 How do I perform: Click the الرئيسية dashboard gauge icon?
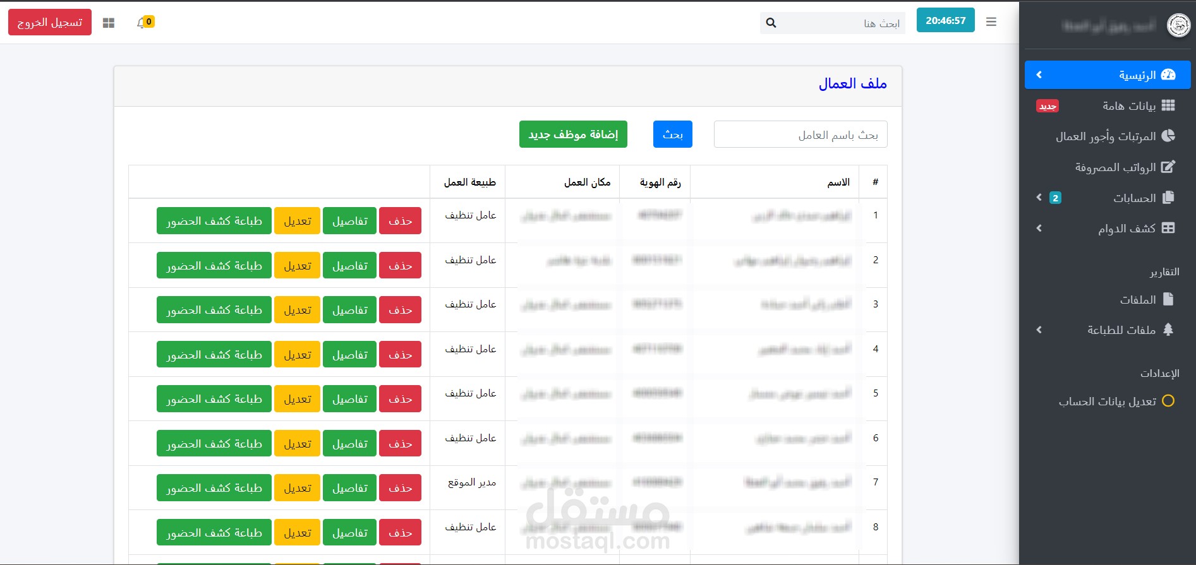1168,74
